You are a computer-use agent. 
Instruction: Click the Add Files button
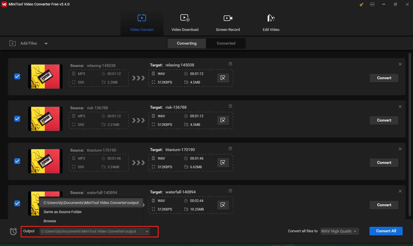coord(24,43)
